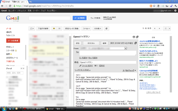The height and width of the screenshot is (111, 178).
Task: Go to older messages arrow
Action: (x=159, y=28)
